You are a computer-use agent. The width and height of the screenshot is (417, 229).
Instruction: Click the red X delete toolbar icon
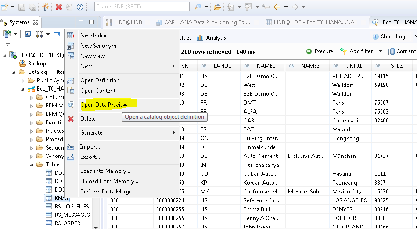click(59, 7)
